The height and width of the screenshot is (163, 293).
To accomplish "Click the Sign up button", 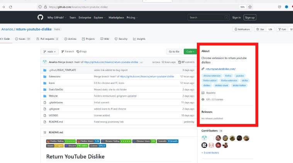I will 250,17.
